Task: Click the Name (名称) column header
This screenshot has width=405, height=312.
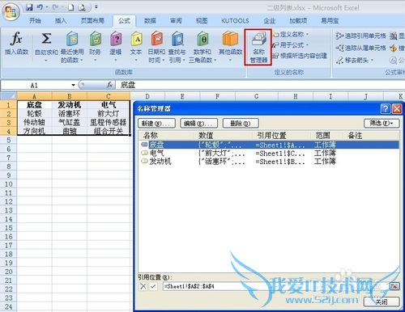Action: coord(166,135)
